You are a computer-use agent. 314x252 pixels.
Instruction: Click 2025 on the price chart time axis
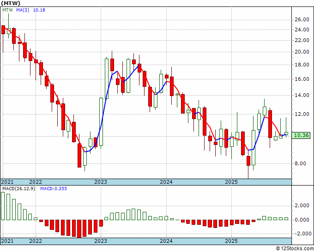tap(231, 182)
